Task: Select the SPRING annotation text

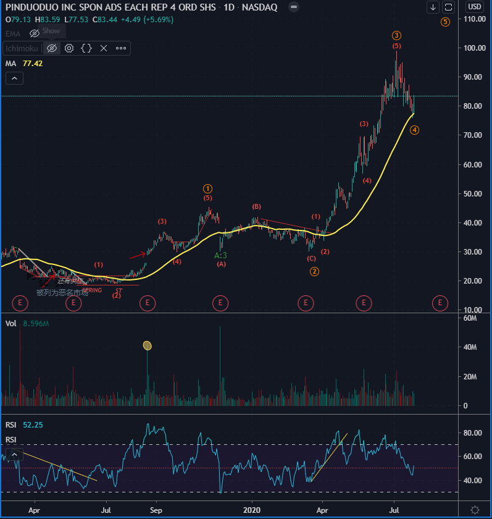Action: pyautogui.click(x=92, y=290)
